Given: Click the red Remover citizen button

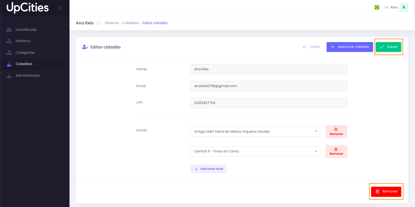Looking at the screenshot, I should click(386, 192).
